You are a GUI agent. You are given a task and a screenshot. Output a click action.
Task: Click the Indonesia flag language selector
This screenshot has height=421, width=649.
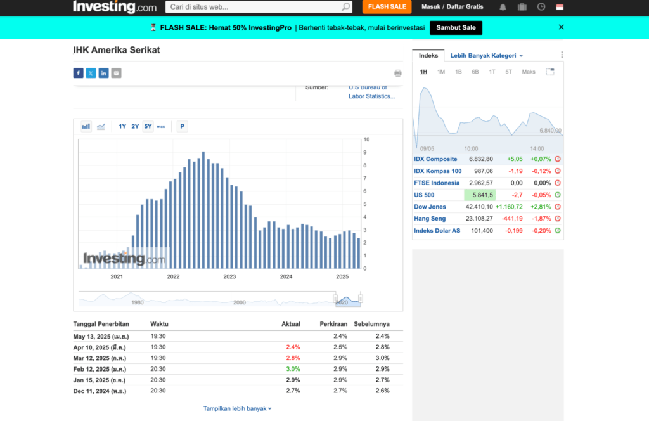560,7
